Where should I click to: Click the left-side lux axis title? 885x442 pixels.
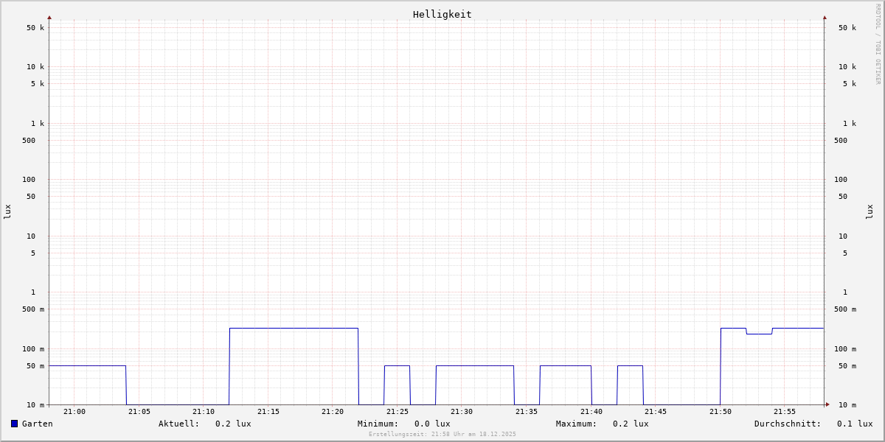coord(7,211)
